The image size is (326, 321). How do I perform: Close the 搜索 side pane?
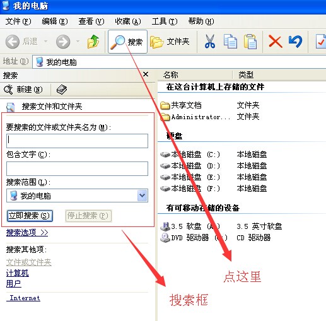[x=146, y=74]
